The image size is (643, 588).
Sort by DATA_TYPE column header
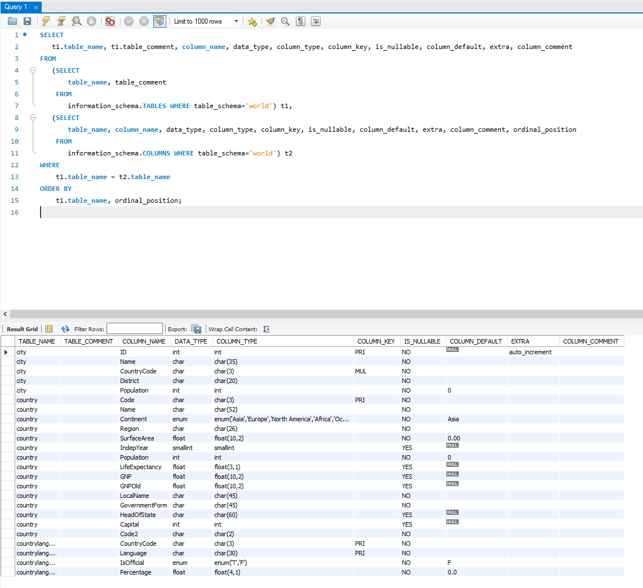[191, 341]
